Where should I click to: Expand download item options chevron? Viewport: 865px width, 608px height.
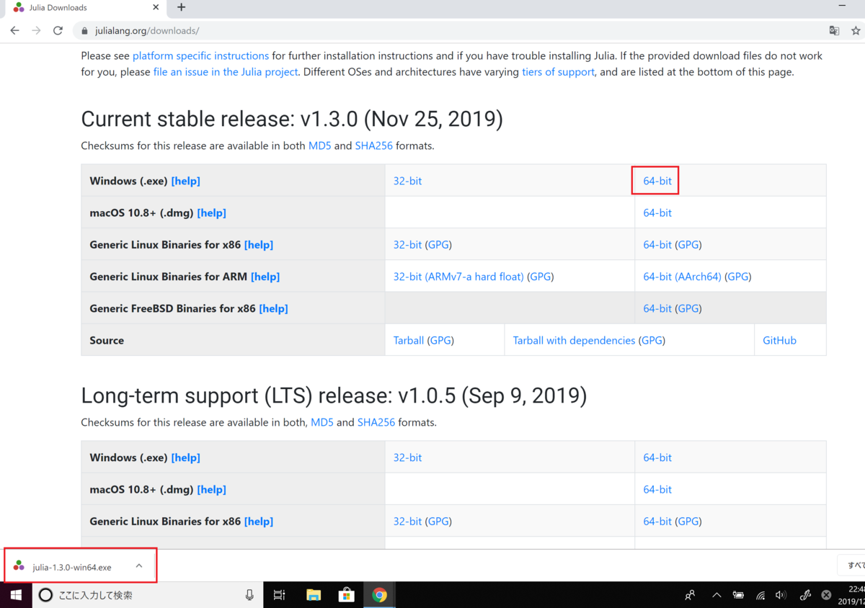139,566
